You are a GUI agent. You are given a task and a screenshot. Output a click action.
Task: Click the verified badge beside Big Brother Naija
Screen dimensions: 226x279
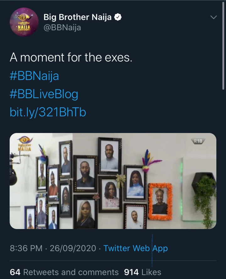click(118, 17)
